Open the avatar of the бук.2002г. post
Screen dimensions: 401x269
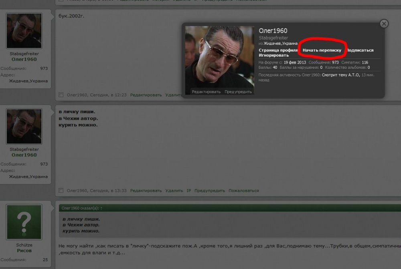pos(24,31)
